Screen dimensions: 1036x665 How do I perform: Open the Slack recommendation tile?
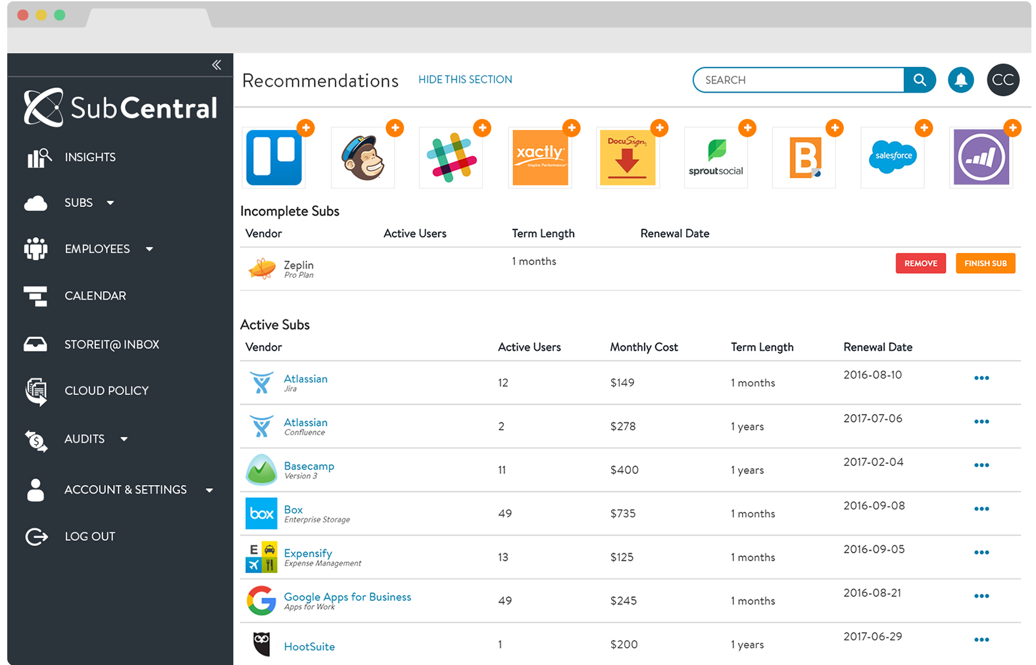451,158
